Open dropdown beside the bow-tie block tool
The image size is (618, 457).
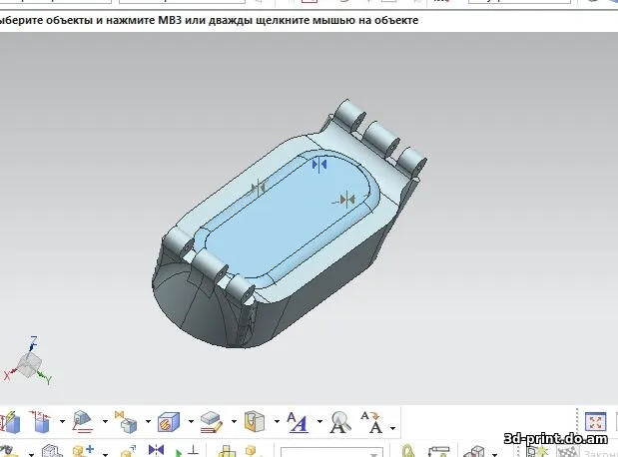point(148,421)
